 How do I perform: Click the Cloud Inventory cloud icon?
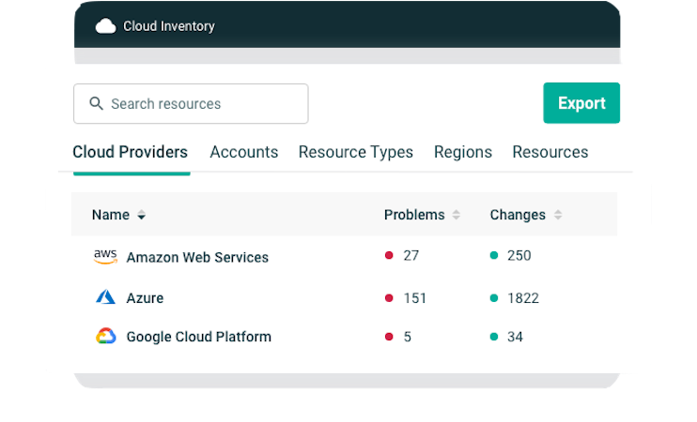click(x=105, y=26)
